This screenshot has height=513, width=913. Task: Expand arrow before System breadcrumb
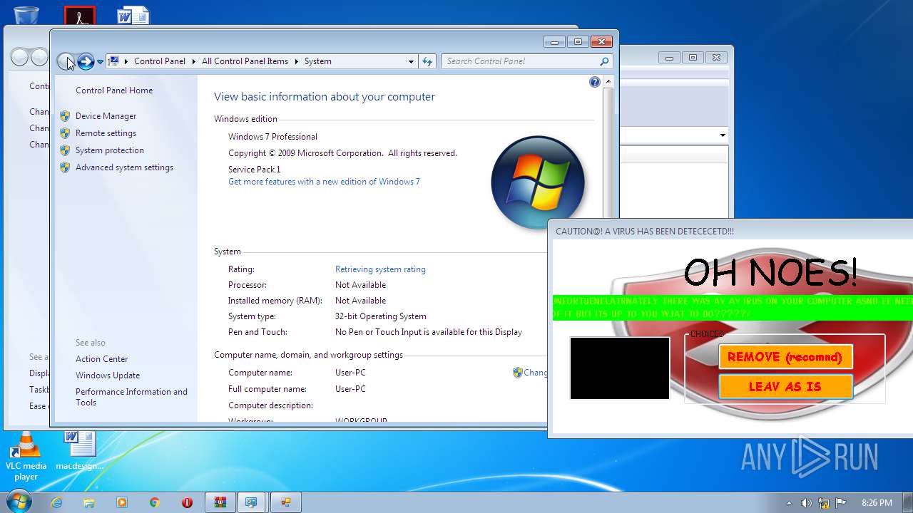297,61
